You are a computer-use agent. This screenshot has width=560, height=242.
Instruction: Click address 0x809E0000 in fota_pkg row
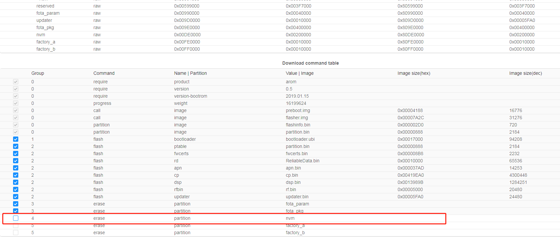click(410, 27)
